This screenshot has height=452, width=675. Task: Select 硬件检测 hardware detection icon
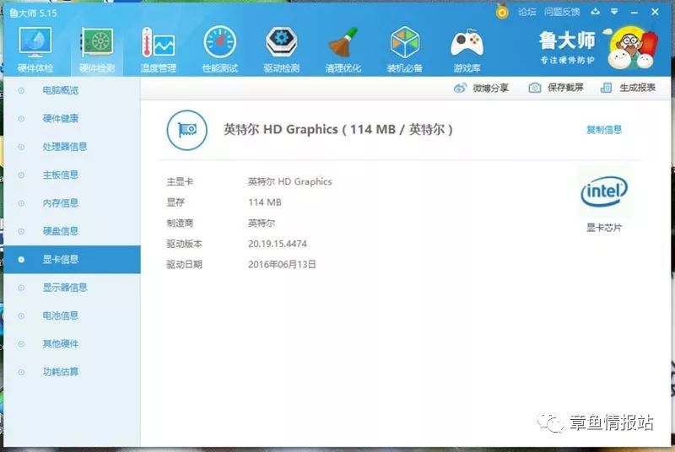97,43
